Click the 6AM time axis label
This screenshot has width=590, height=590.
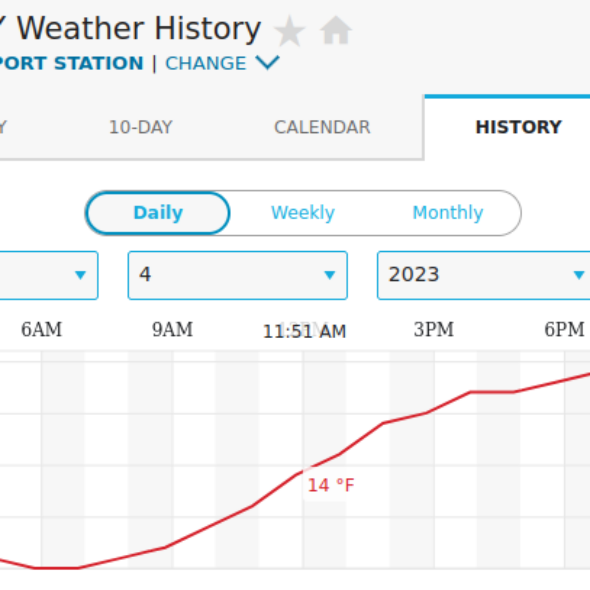pos(42,330)
